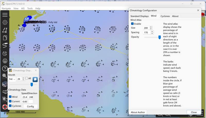206x118 pixels.
Task: Open the Tools menu
Action: [30, 8]
